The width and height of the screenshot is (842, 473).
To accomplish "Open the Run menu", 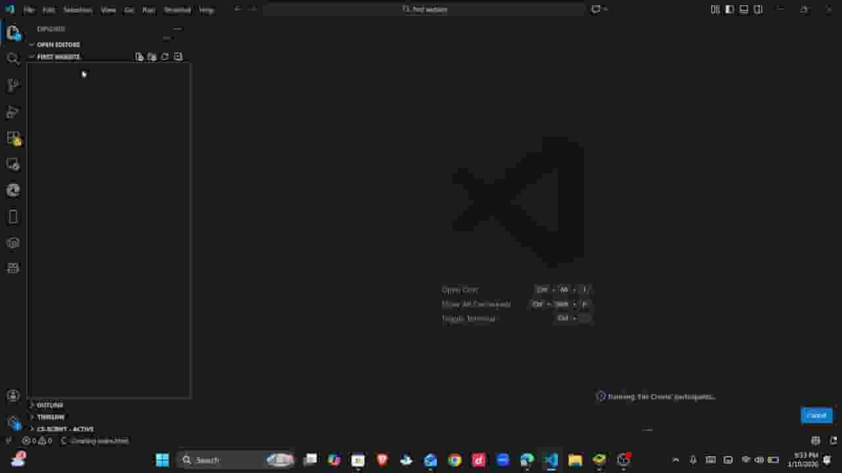I will 149,10.
